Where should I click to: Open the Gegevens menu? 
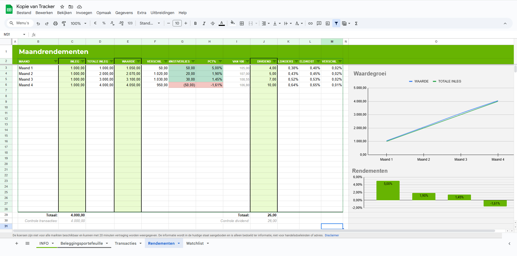124,13
